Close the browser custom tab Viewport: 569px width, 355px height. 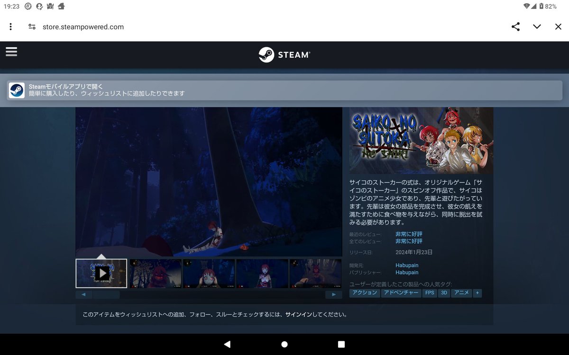tap(558, 27)
